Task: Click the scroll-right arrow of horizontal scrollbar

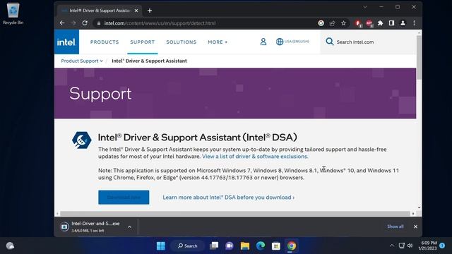Action: 413,214
